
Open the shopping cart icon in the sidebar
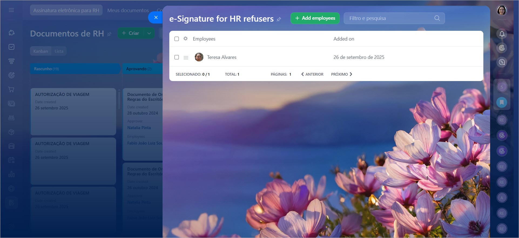click(x=11, y=89)
